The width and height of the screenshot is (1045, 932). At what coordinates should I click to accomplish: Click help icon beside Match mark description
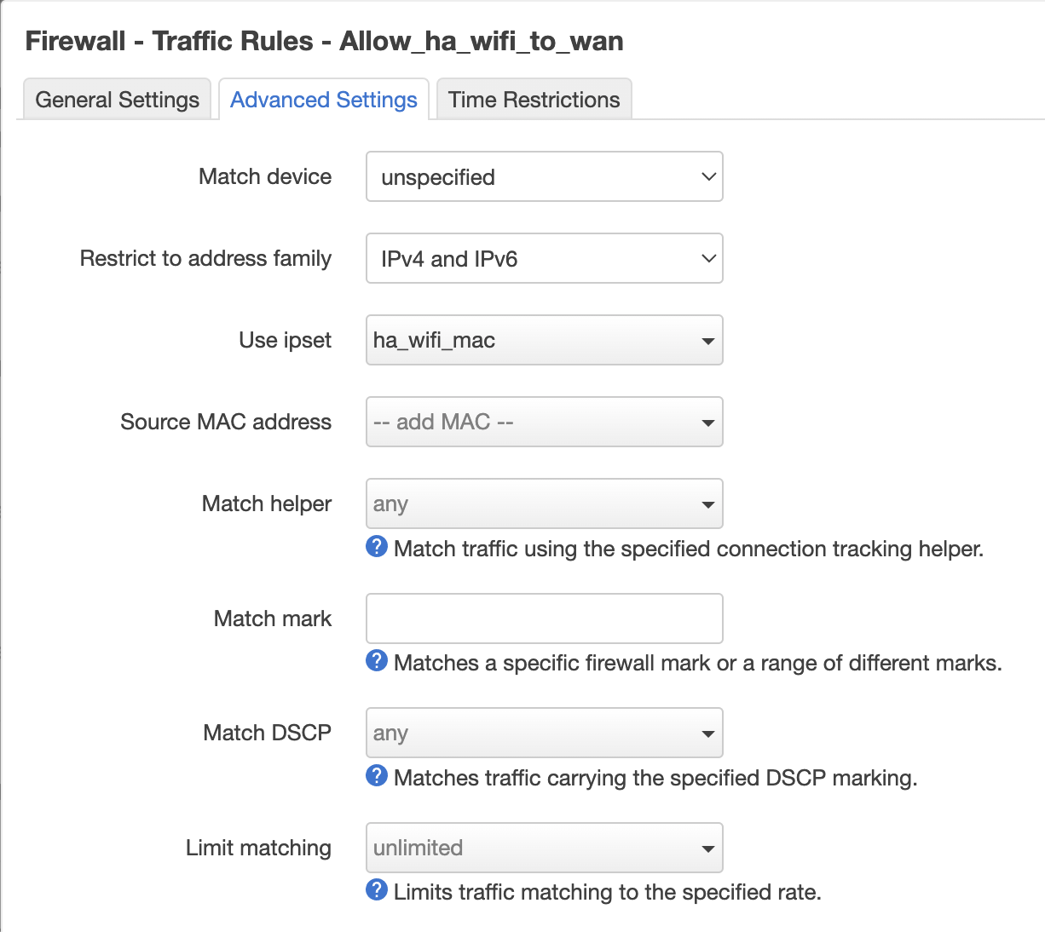[377, 660]
